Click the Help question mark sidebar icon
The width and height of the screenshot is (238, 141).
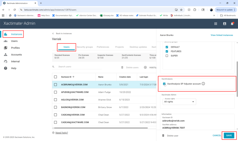click(6, 68)
